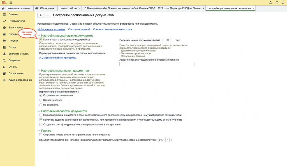Open the Администрирование section
The height and width of the screenshot is (167, 287).
tap(20, 80)
